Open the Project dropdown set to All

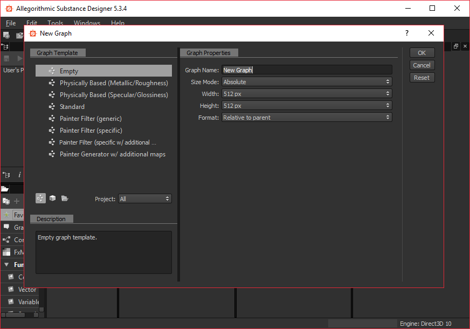click(145, 198)
